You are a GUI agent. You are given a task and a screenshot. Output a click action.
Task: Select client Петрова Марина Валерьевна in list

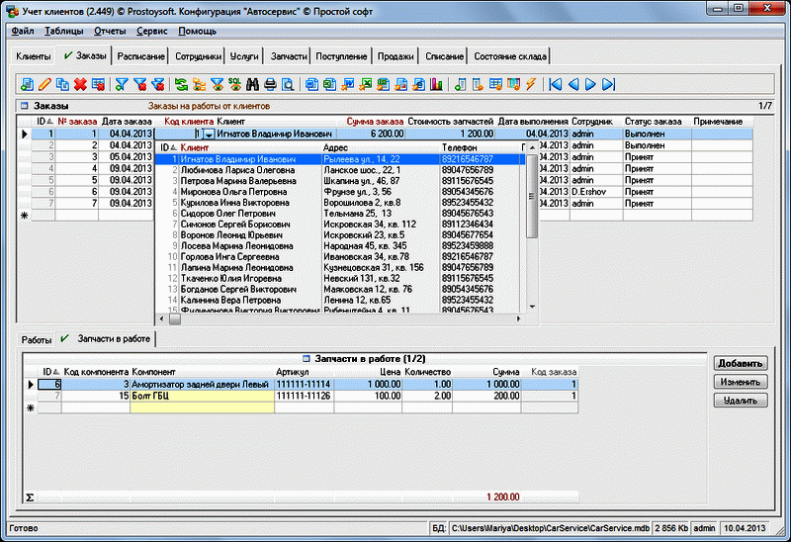pos(237,181)
